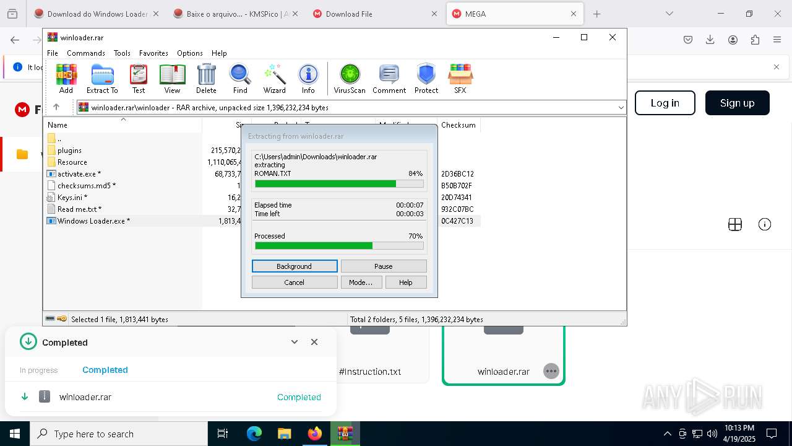Expand the WinRAR address path dropdown
The image size is (792, 446).
pyautogui.click(x=621, y=108)
